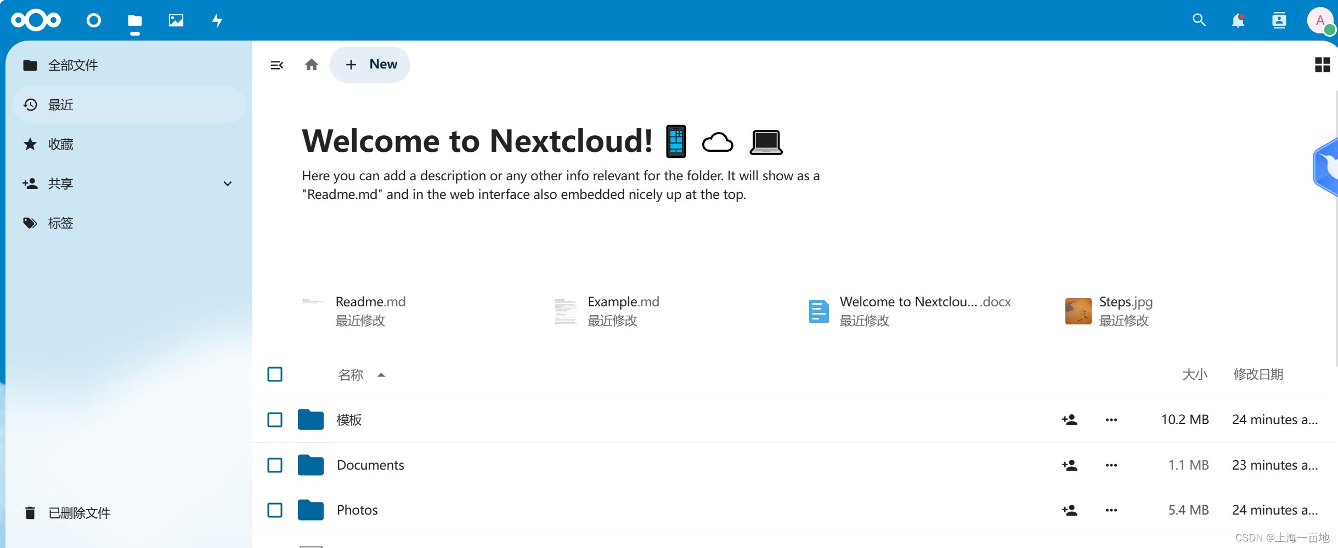This screenshot has height=548, width=1338.
Task: Click the Documents folder icon
Action: 310,465
